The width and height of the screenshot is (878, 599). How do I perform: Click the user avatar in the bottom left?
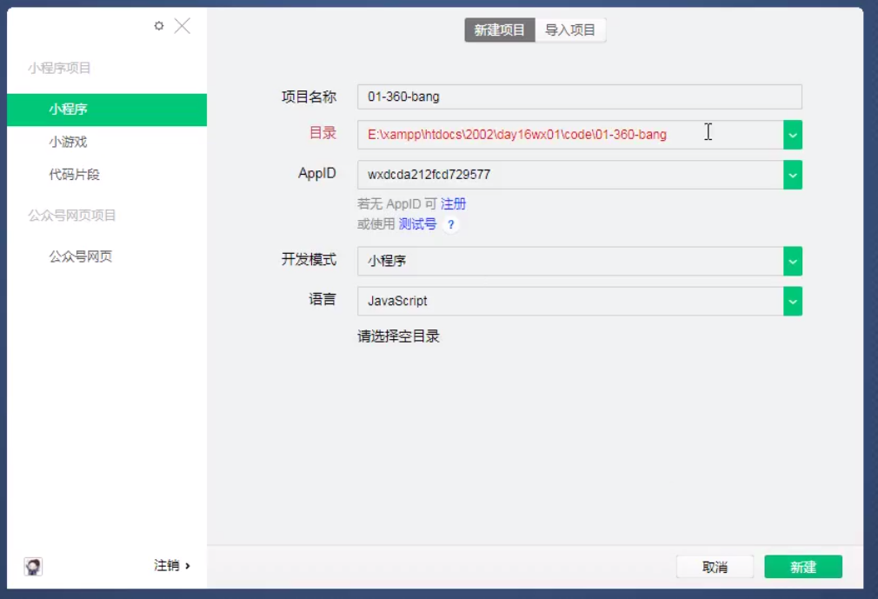[33, 567]
